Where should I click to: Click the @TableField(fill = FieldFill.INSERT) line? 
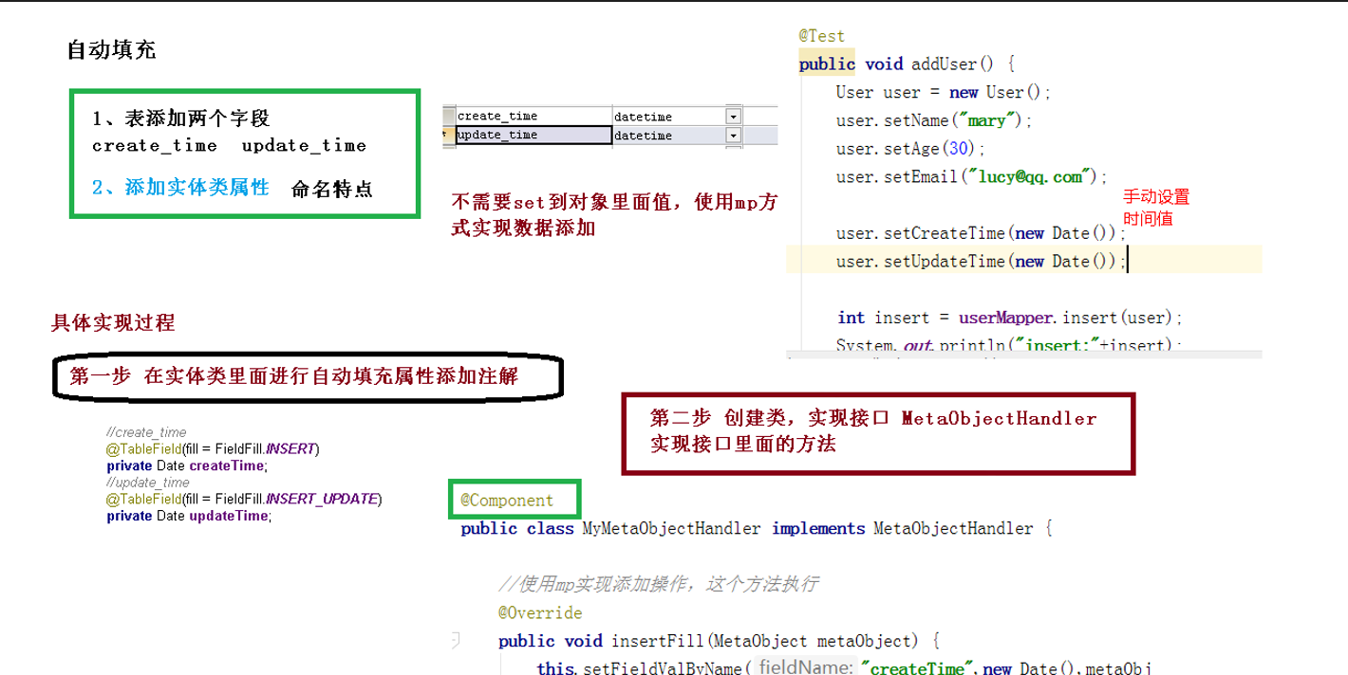214,447
